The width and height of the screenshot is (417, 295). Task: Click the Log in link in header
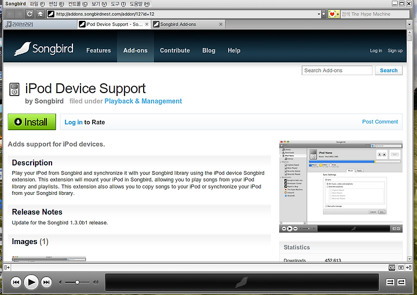tap(376, 50)
